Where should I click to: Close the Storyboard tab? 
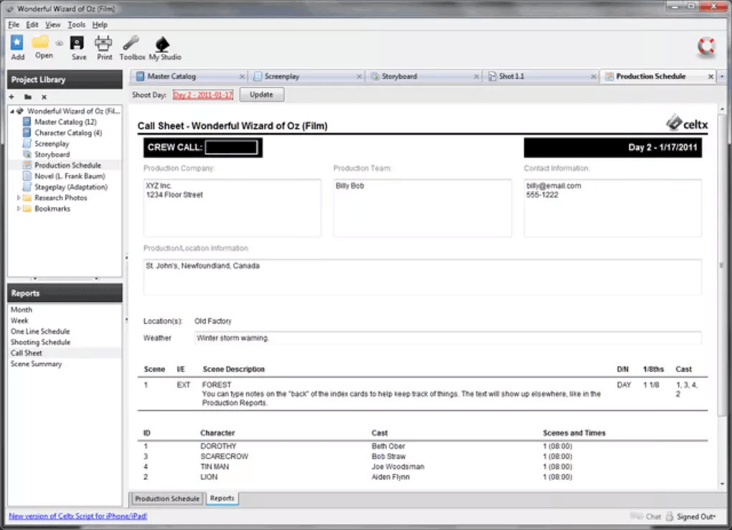tap(477, 77)
